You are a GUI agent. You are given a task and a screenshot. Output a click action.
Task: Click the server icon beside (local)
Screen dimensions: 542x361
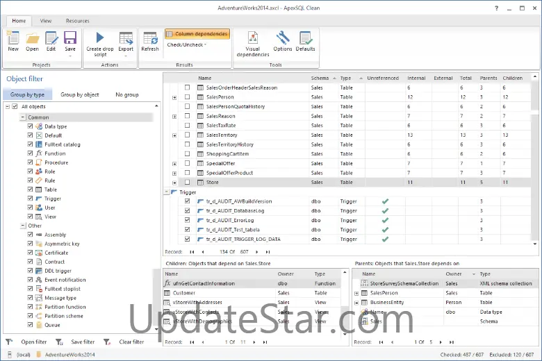(10, 355)
